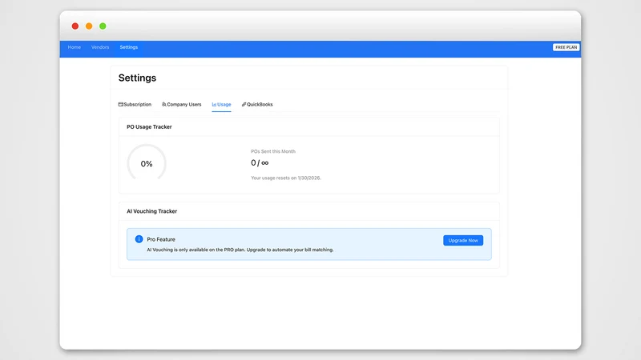The height and width of the screenshot is (360, 641).
Task: Click the blue info icon beside Pro Feature
Action: coord(139,239)
